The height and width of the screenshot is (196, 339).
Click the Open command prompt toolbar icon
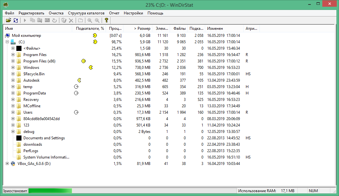point(47,20)
